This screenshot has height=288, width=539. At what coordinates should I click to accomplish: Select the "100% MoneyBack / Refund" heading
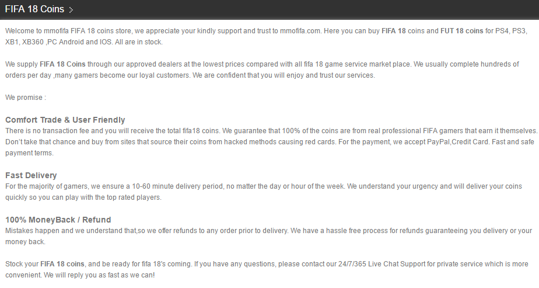(x=58, y=220)
